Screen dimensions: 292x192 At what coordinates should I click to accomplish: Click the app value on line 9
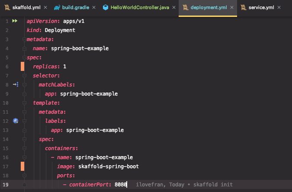coord(89,94)
